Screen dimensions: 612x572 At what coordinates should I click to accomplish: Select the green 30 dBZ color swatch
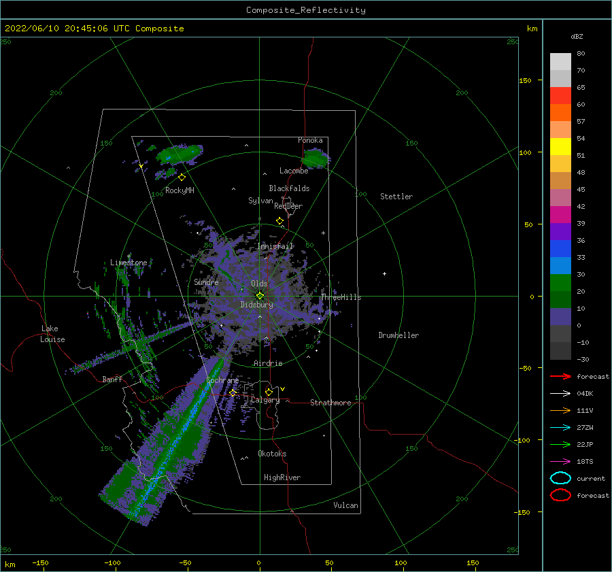tap(560, 282)
